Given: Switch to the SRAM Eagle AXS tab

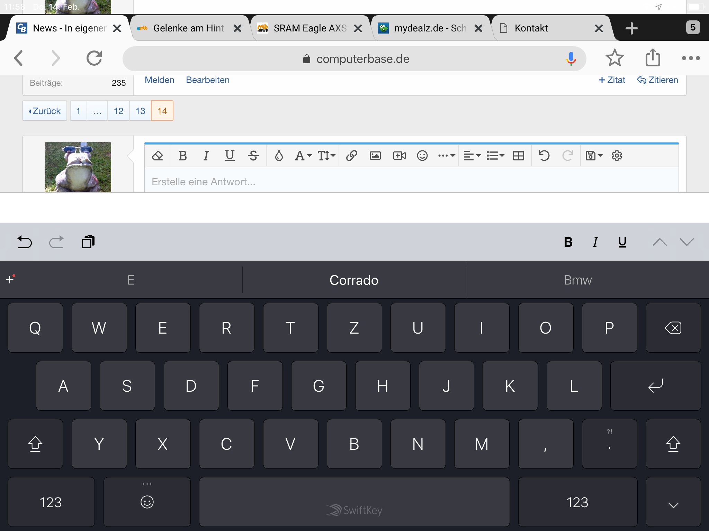Looking at the screenshot, I should pos(310,28).
